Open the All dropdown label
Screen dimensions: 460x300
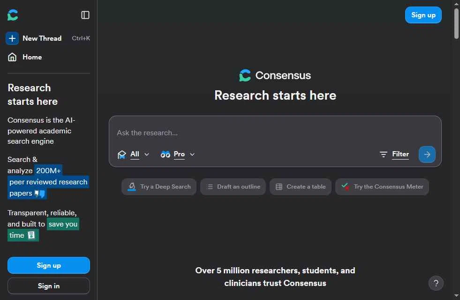(x=135, y=154)
